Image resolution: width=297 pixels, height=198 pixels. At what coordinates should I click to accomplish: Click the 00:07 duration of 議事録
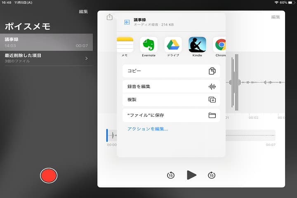pyautogui.click(x=82, y=46)
